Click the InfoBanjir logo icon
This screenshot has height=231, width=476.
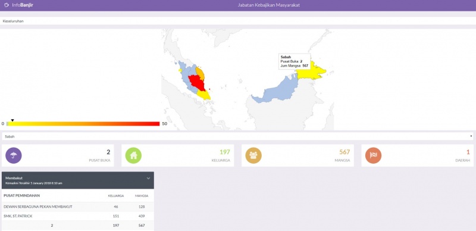point(7,5)
